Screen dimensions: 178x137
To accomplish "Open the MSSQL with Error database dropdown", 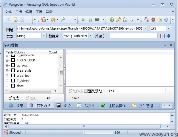I will [91, 36].
